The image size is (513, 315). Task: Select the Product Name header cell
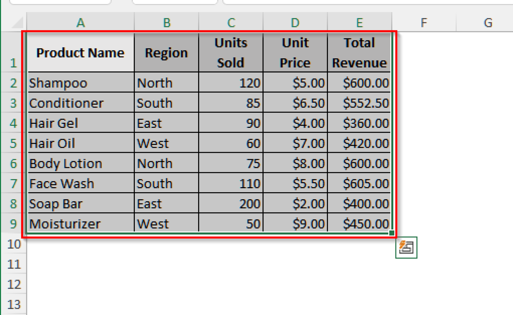click(81, 53)
